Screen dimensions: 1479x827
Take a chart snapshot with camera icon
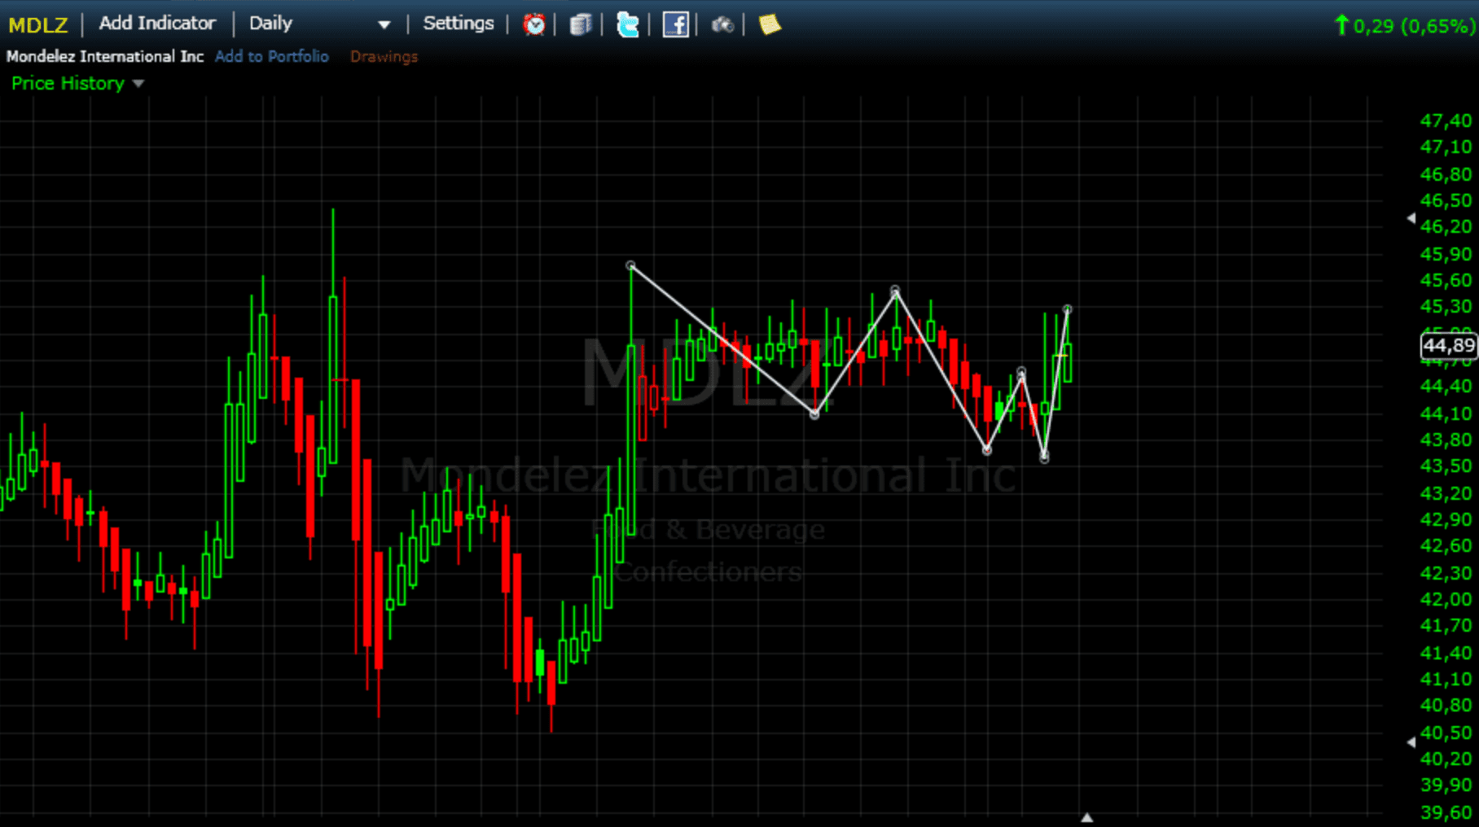722,24
